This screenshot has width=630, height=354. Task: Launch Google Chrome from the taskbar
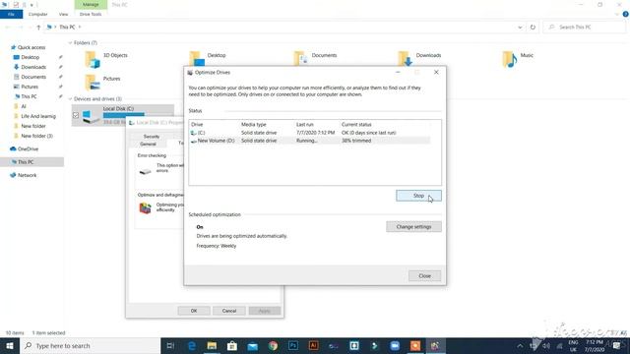273,345
